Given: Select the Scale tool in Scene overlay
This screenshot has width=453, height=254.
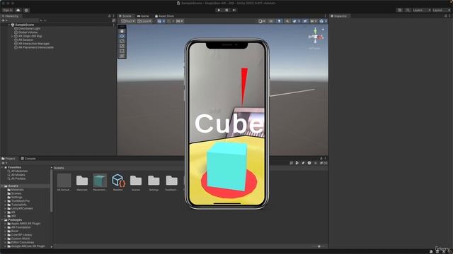Looking at the screenshot, I should pos(122,46).
